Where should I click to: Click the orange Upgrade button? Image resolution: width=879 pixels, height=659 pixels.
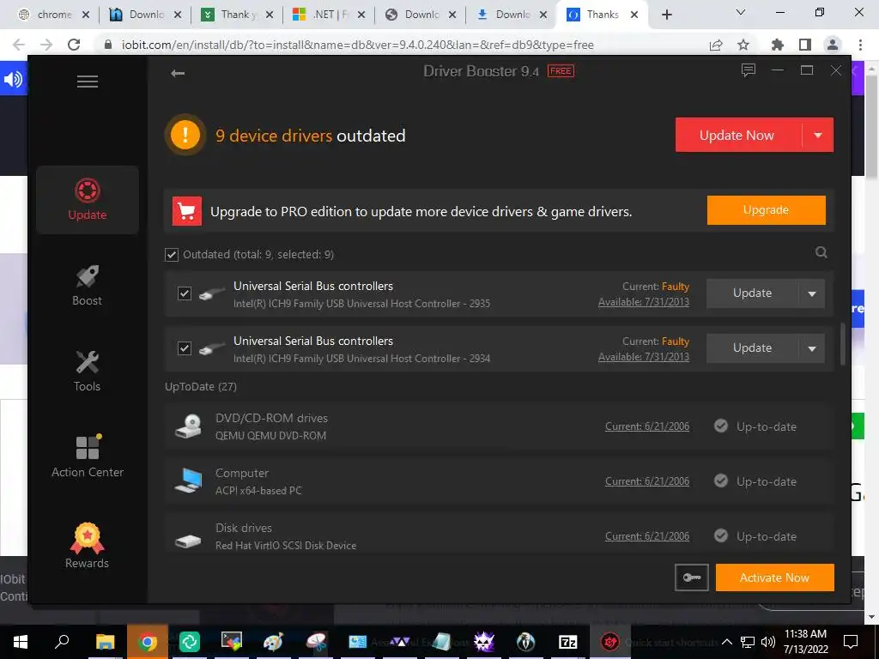point(766,210)
